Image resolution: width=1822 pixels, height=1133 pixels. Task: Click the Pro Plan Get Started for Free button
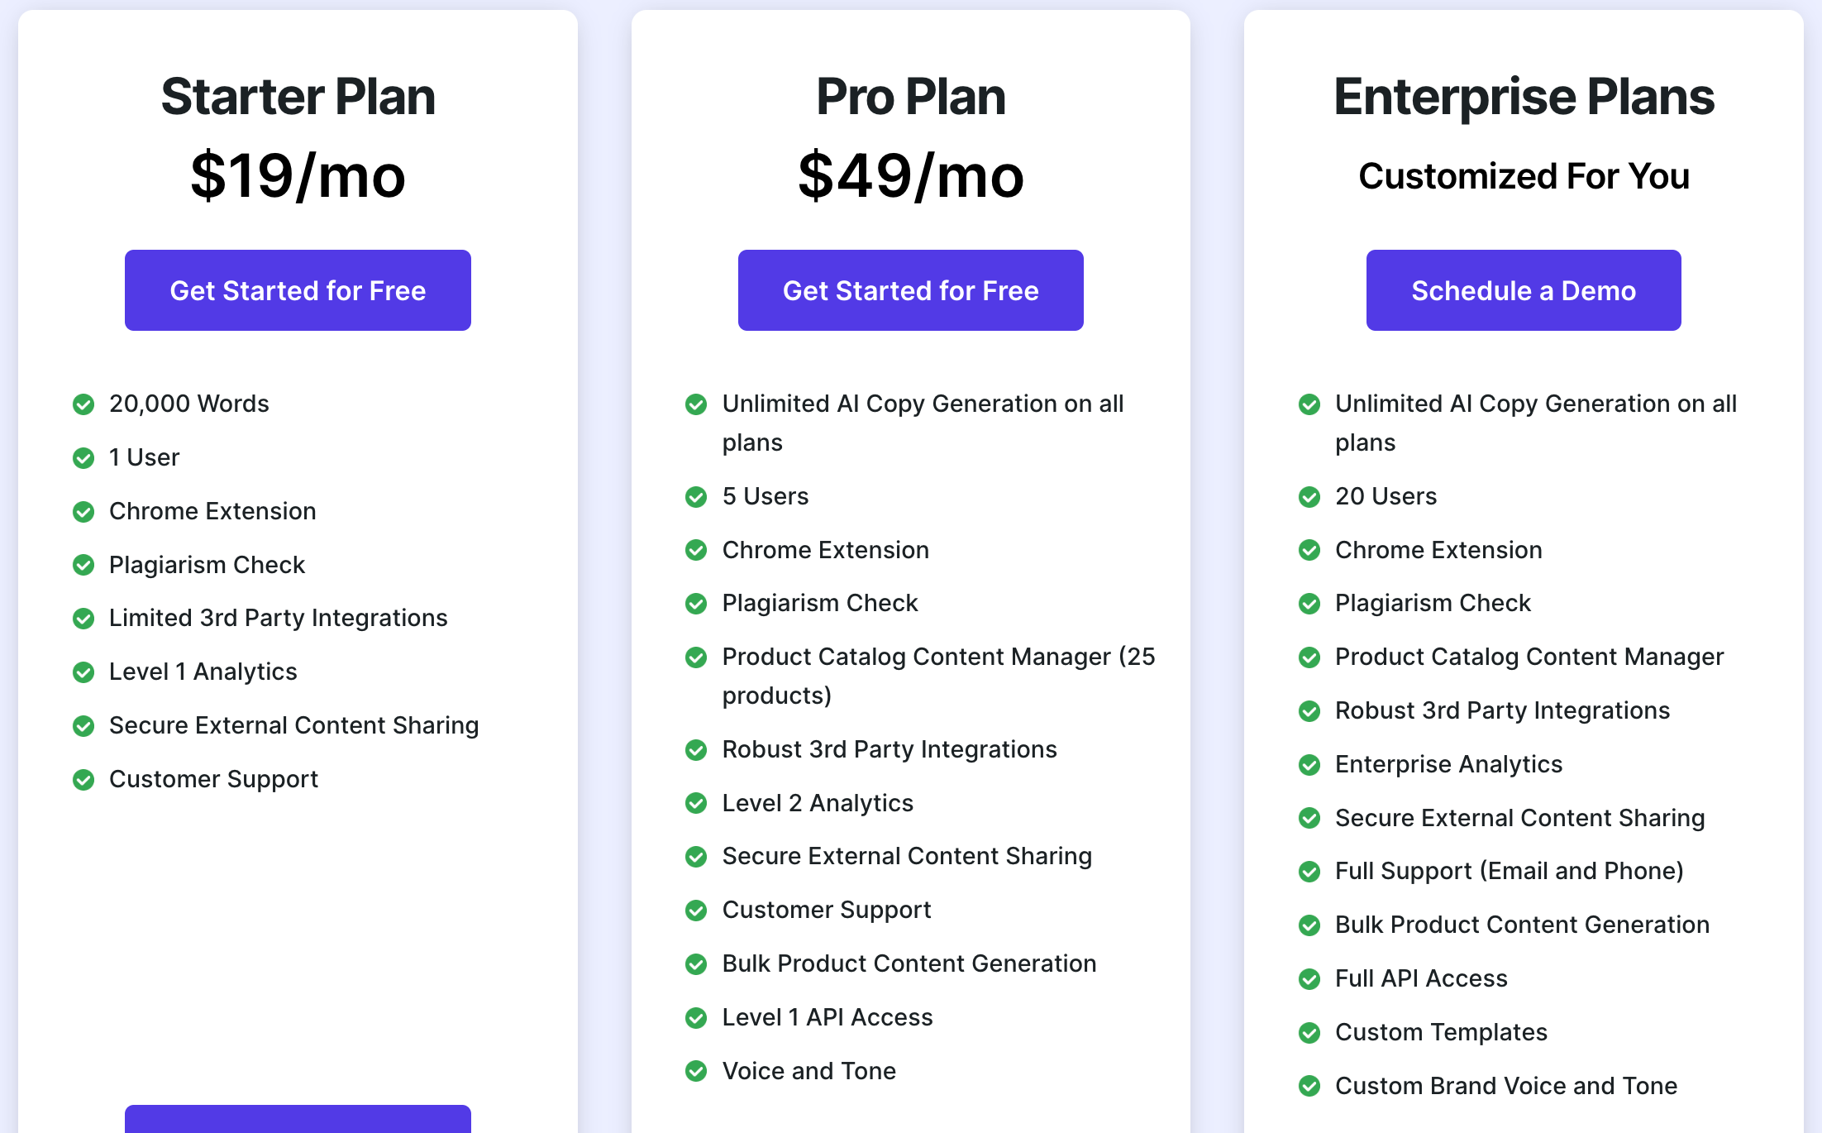click(910, 290)
